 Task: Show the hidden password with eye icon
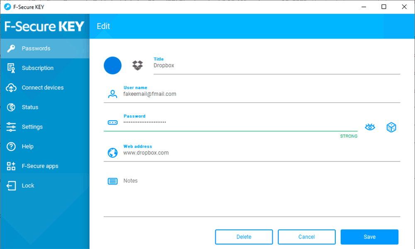click(x=370, y=127)
